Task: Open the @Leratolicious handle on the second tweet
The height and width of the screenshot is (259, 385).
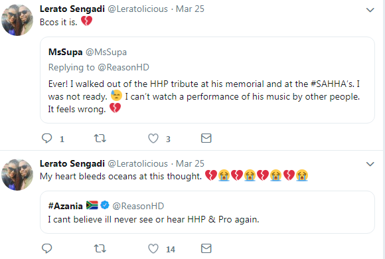Action: pyautogui.click(x=138, y=163)
